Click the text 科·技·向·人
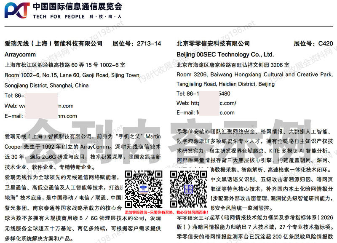Screen dimensions: 337x243 (x=106, y=16)
